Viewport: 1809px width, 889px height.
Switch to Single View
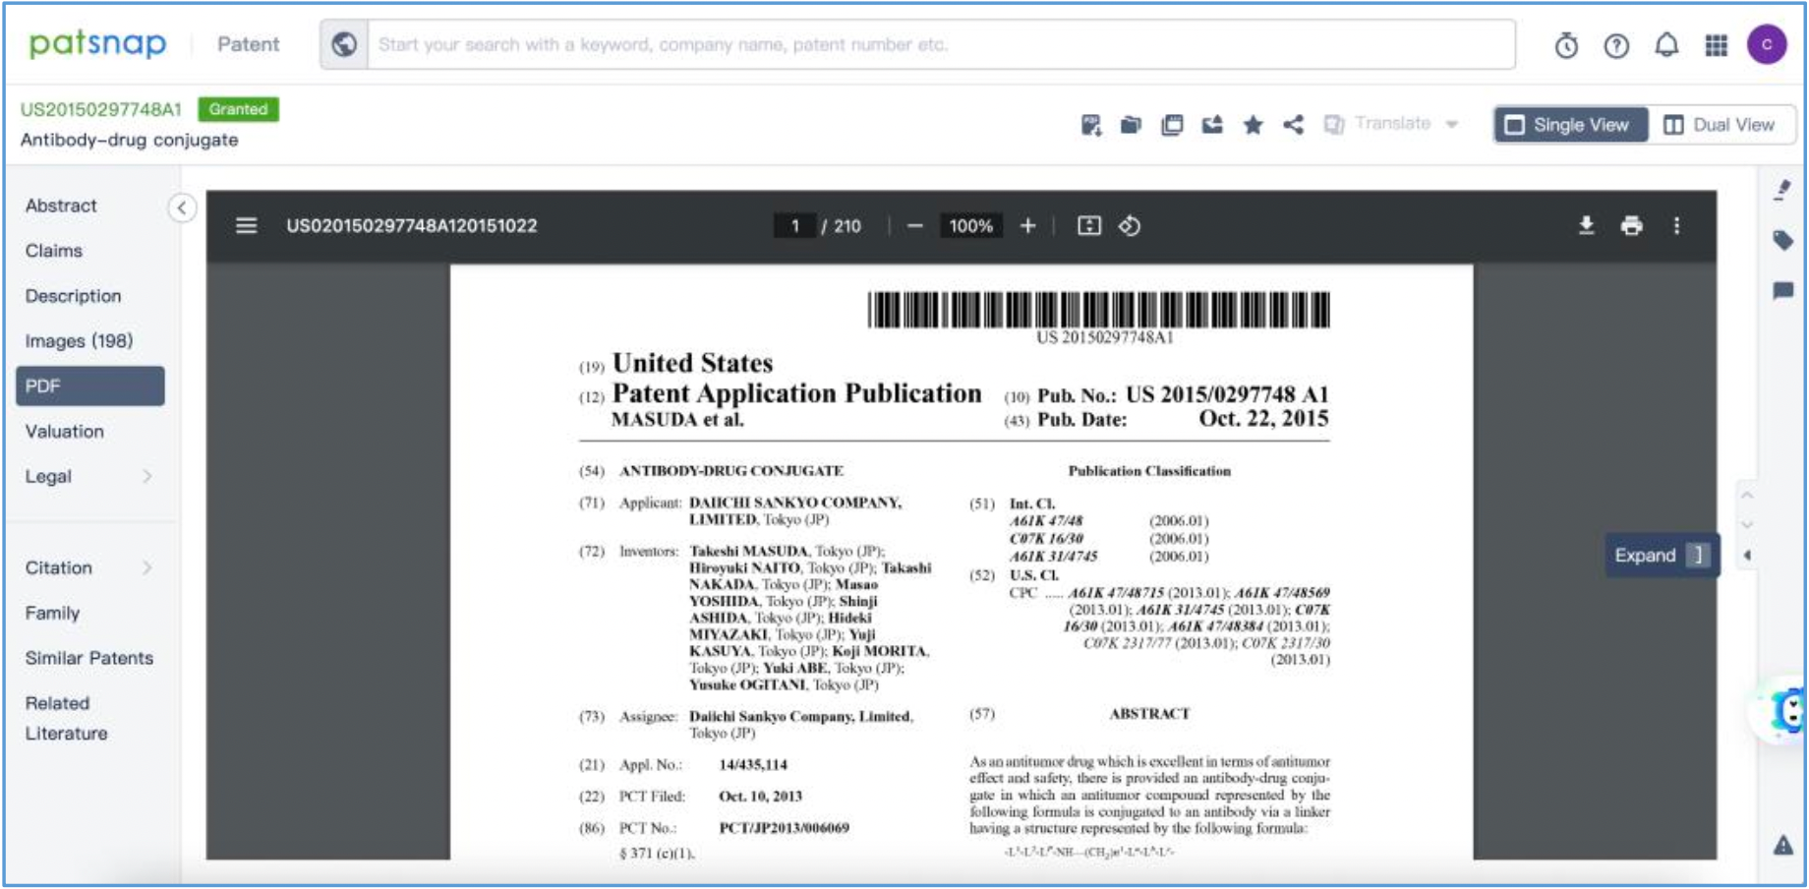[1570, 125]
